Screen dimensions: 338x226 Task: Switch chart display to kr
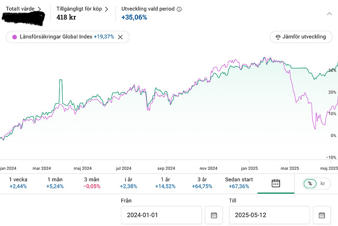tap(322, 183)
